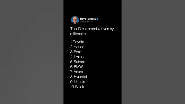The width and height of the screenshot is (185, 104).
Task: Select list item '3. Ford'
Action: [x=76, y=52]
